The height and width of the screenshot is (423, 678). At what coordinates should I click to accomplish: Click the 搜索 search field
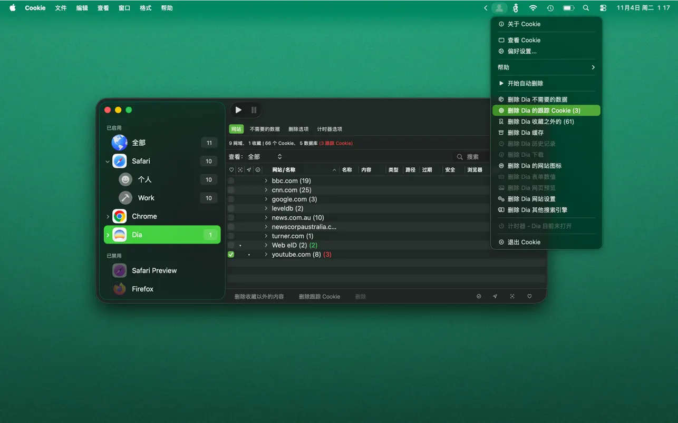[x=472, y=157]
